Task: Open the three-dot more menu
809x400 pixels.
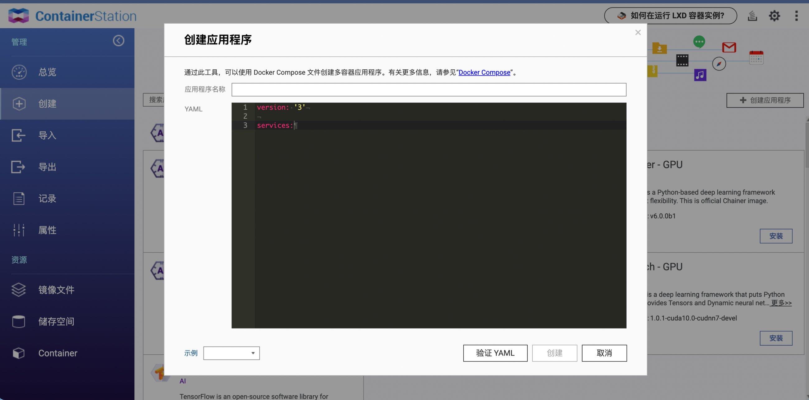Action: [796, 16]
